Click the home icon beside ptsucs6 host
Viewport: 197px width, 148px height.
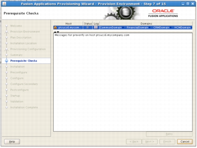[x=55, y=27]
